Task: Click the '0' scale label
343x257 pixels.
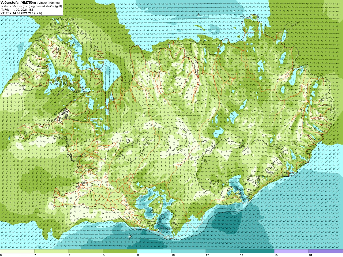Action: tap(1, 255)
